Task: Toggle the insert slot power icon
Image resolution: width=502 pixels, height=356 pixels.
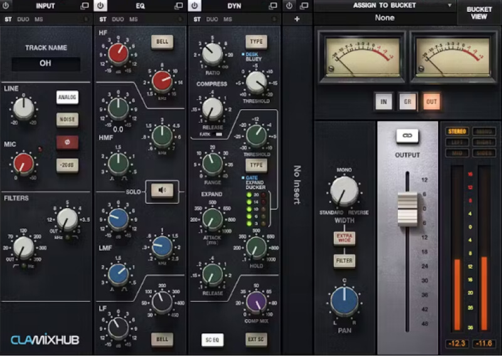Action: click(289, 6)
